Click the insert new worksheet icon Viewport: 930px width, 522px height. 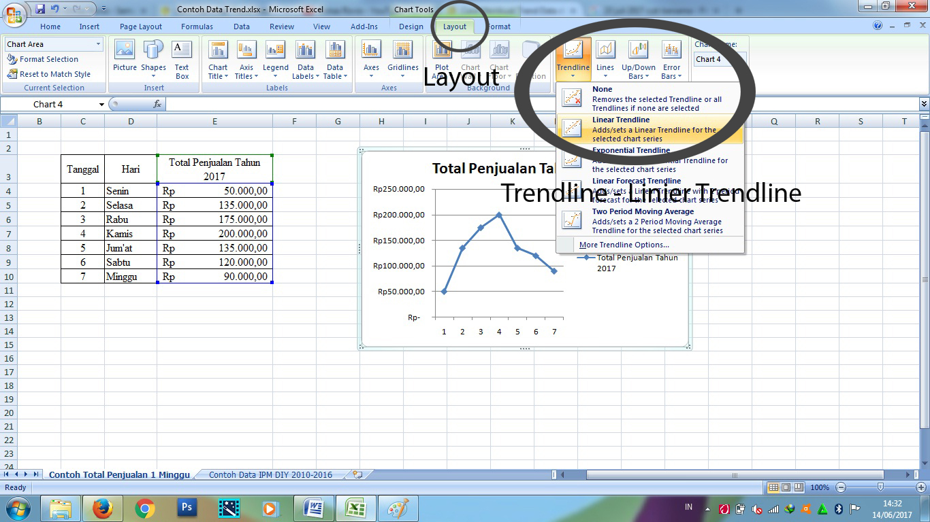[x=357, y=474]
